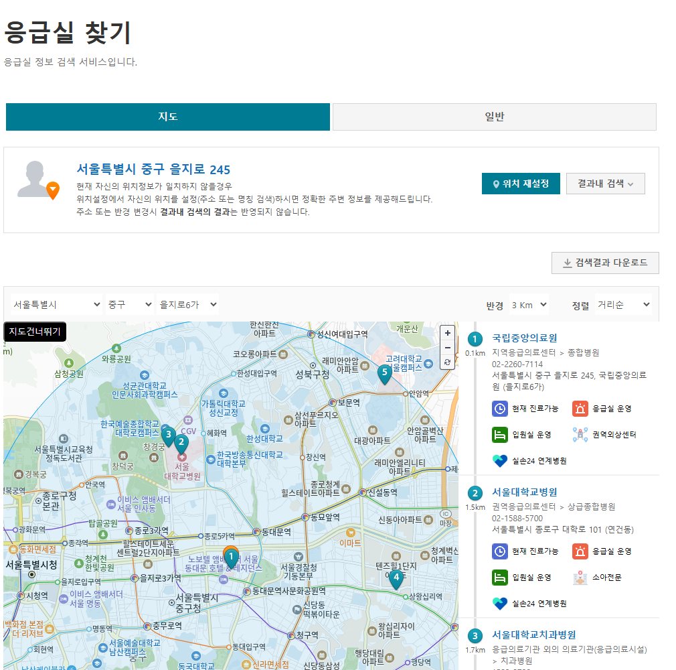This screenshot has height=670, width=676.
Task: Open the 결과내 검색 dropdown
Action: click(x=605, y=184)
